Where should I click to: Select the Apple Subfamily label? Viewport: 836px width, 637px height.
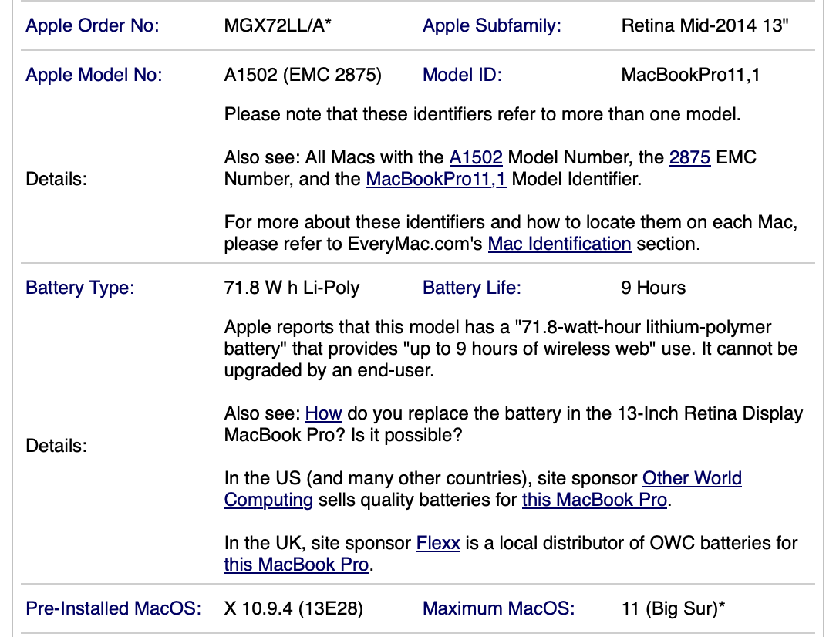[x=492, y=25]
